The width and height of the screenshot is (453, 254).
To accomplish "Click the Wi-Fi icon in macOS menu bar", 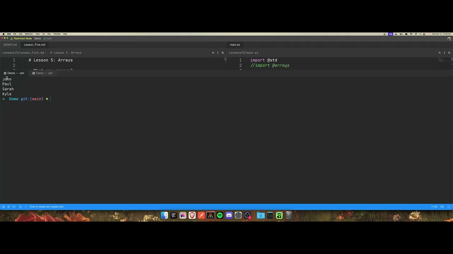I will click(416, 34).
